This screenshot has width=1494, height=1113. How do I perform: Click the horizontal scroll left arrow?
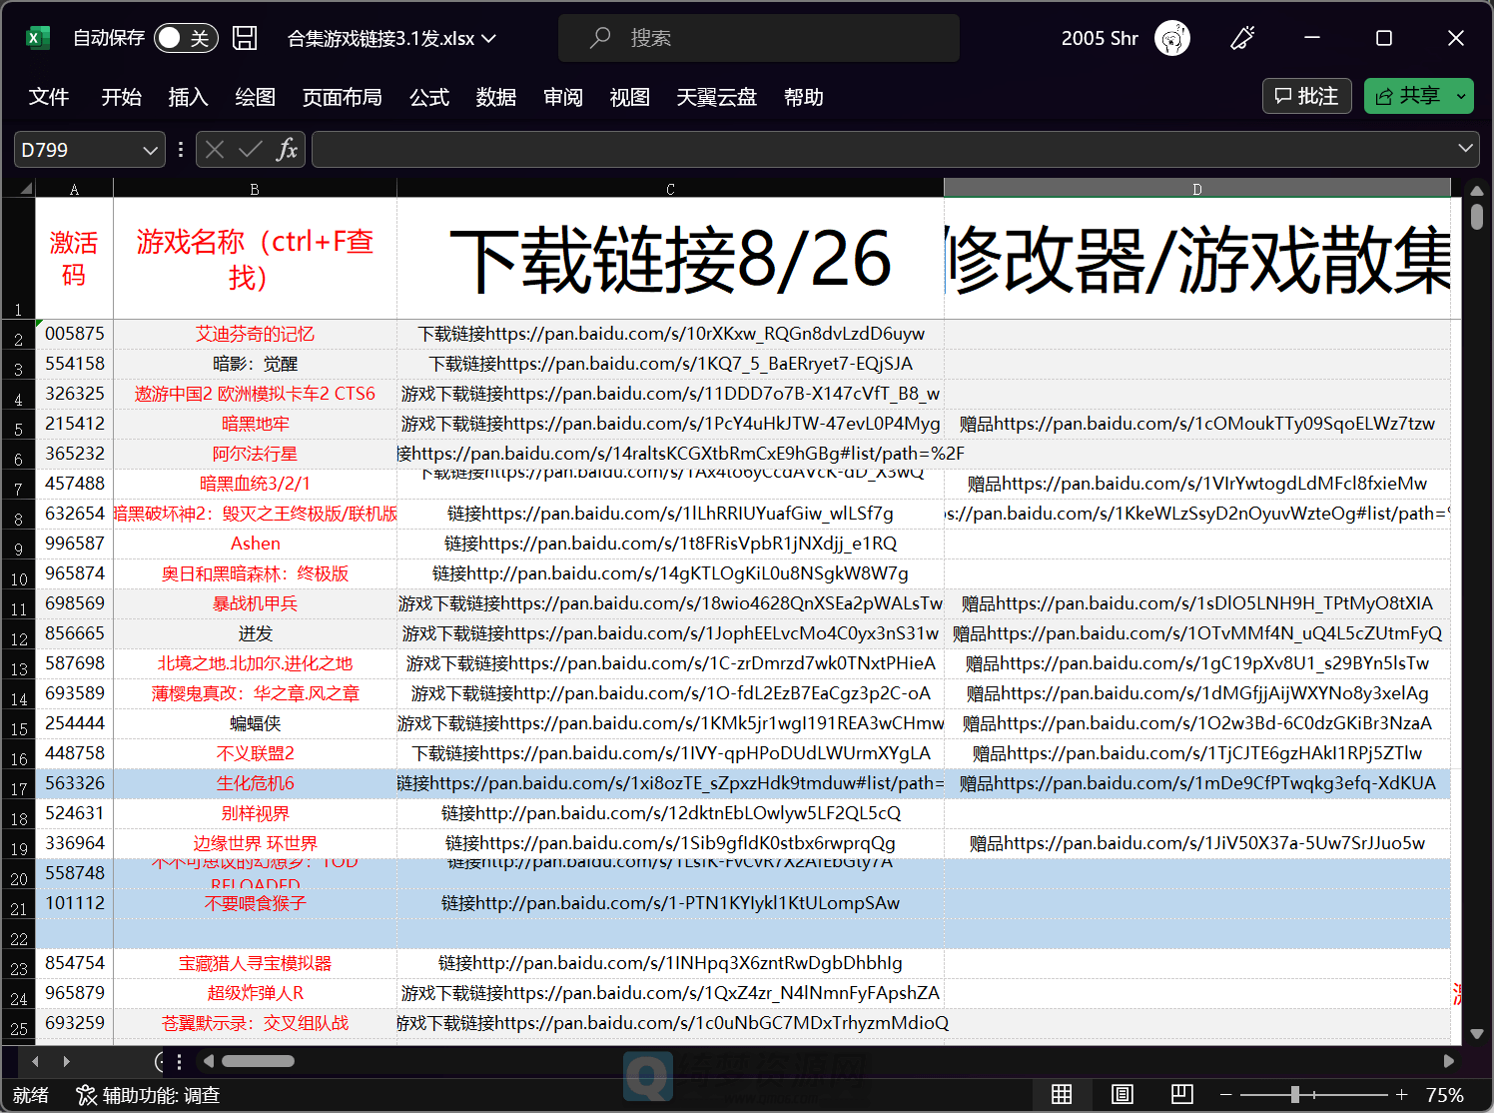point(209,1061)
